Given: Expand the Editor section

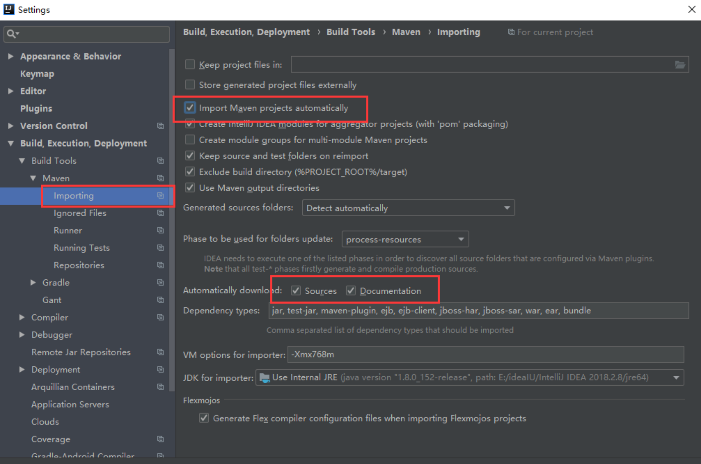Looking at the screenshot, I should click(x=11, y=91).
